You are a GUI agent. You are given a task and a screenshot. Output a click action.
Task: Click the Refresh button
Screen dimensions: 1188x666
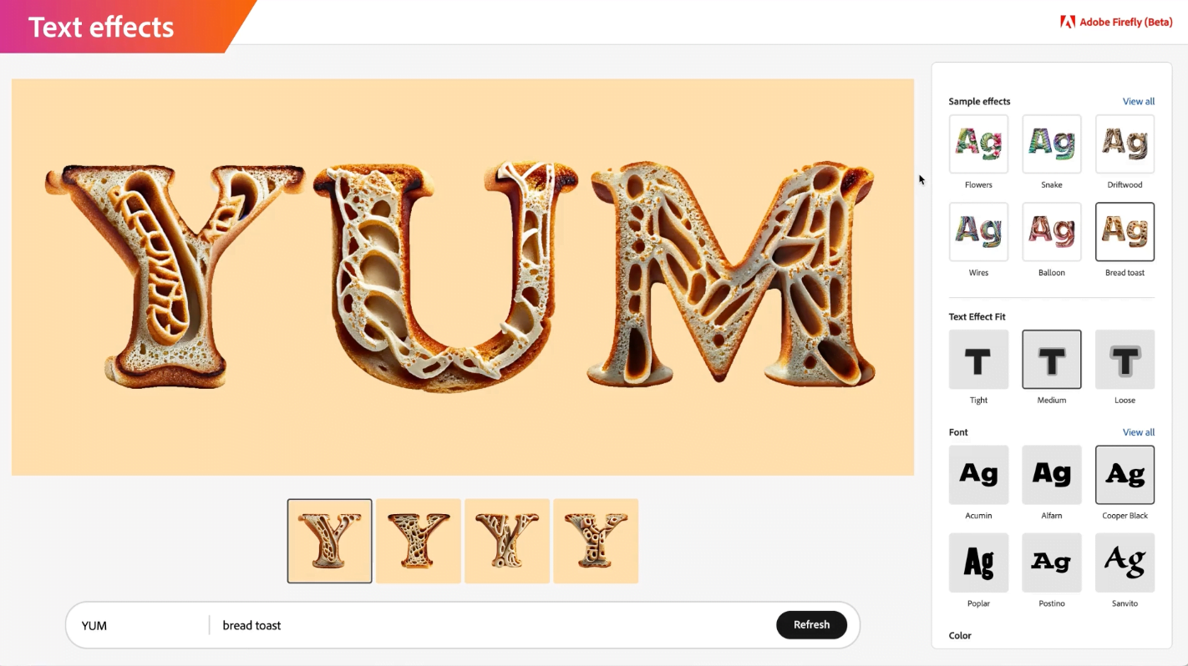(x=811, y=625)
